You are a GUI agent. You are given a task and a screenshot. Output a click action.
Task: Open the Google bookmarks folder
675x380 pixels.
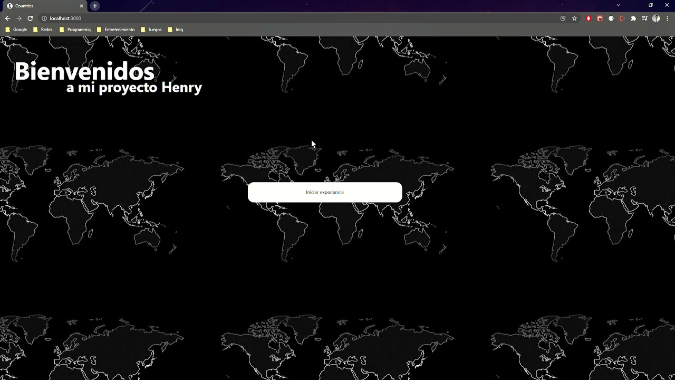16,30
